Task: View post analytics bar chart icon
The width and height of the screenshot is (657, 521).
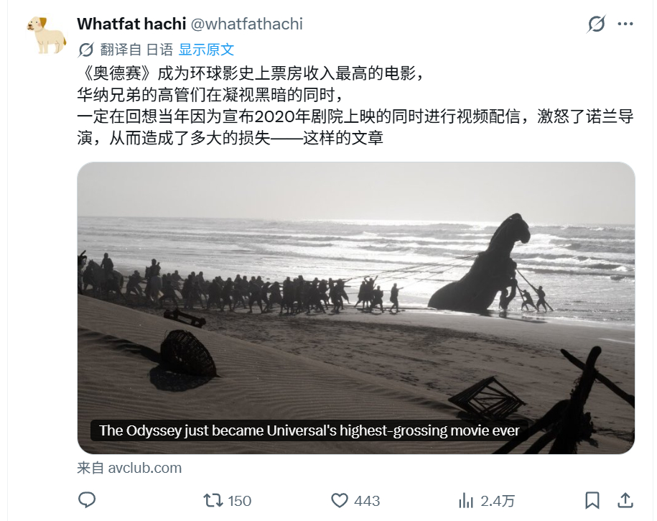Action: click(x=465, y=500)
